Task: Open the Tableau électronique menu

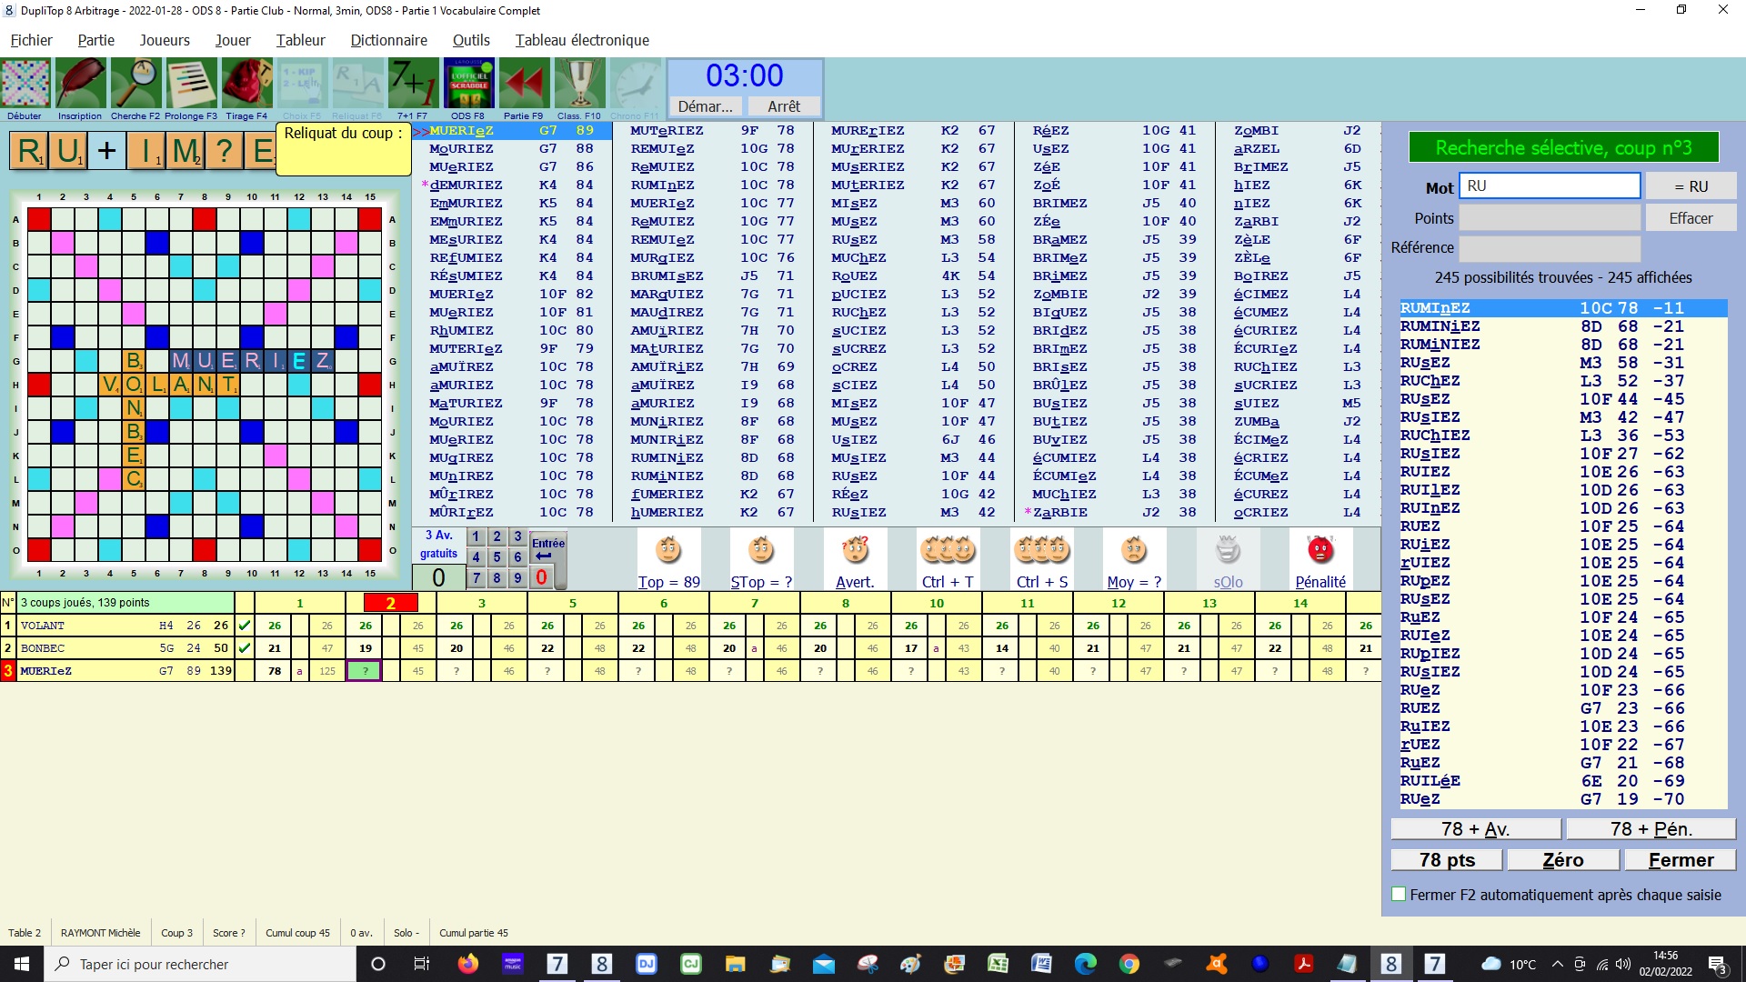Action: 582,40
